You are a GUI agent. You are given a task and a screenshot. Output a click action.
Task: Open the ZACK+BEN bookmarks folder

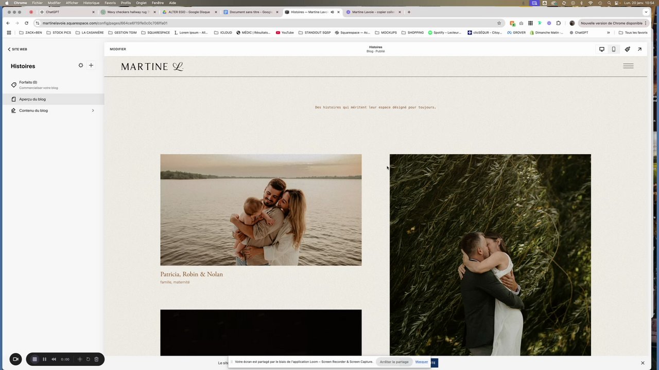[x=30, y=32]
